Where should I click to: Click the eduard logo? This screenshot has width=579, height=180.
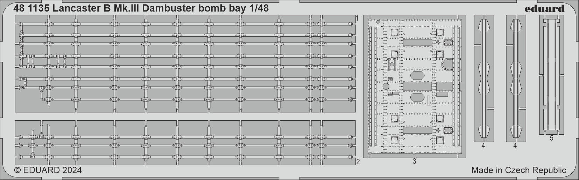[544, 8]
